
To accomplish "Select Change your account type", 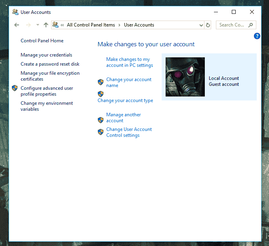I will click(x=125, y=100).
